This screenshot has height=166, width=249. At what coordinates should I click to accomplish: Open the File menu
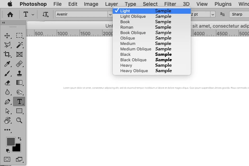pos(57,4)
